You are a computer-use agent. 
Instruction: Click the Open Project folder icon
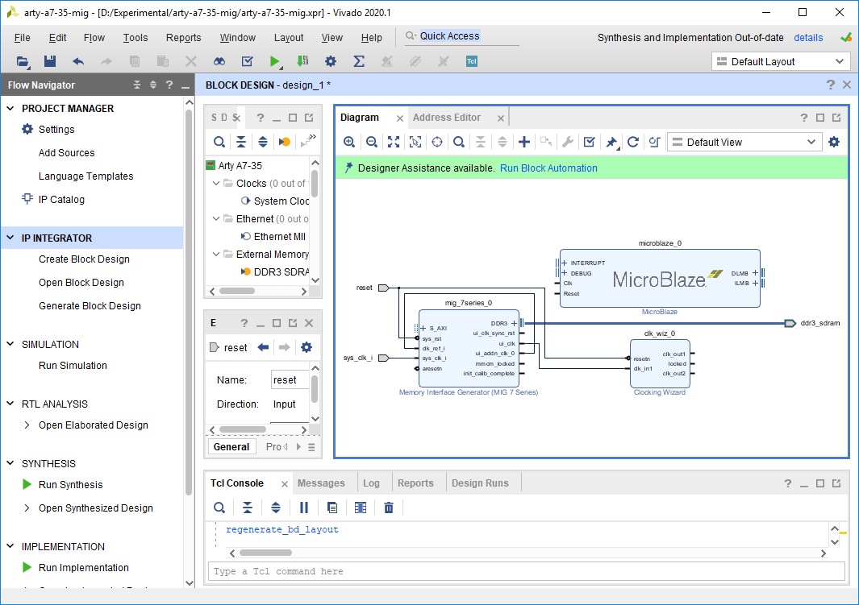pos(23,61)
